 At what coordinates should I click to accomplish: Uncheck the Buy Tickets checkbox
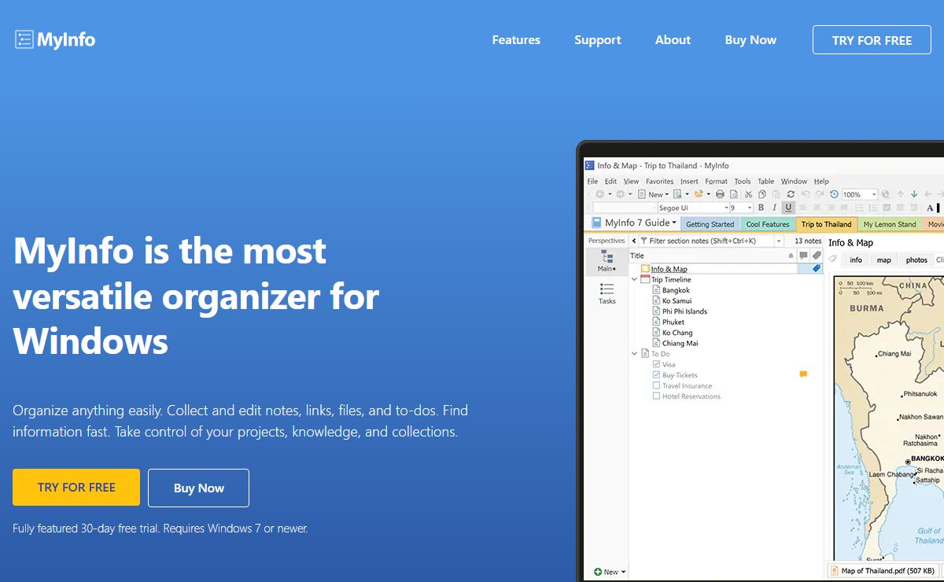click(656, 375)
